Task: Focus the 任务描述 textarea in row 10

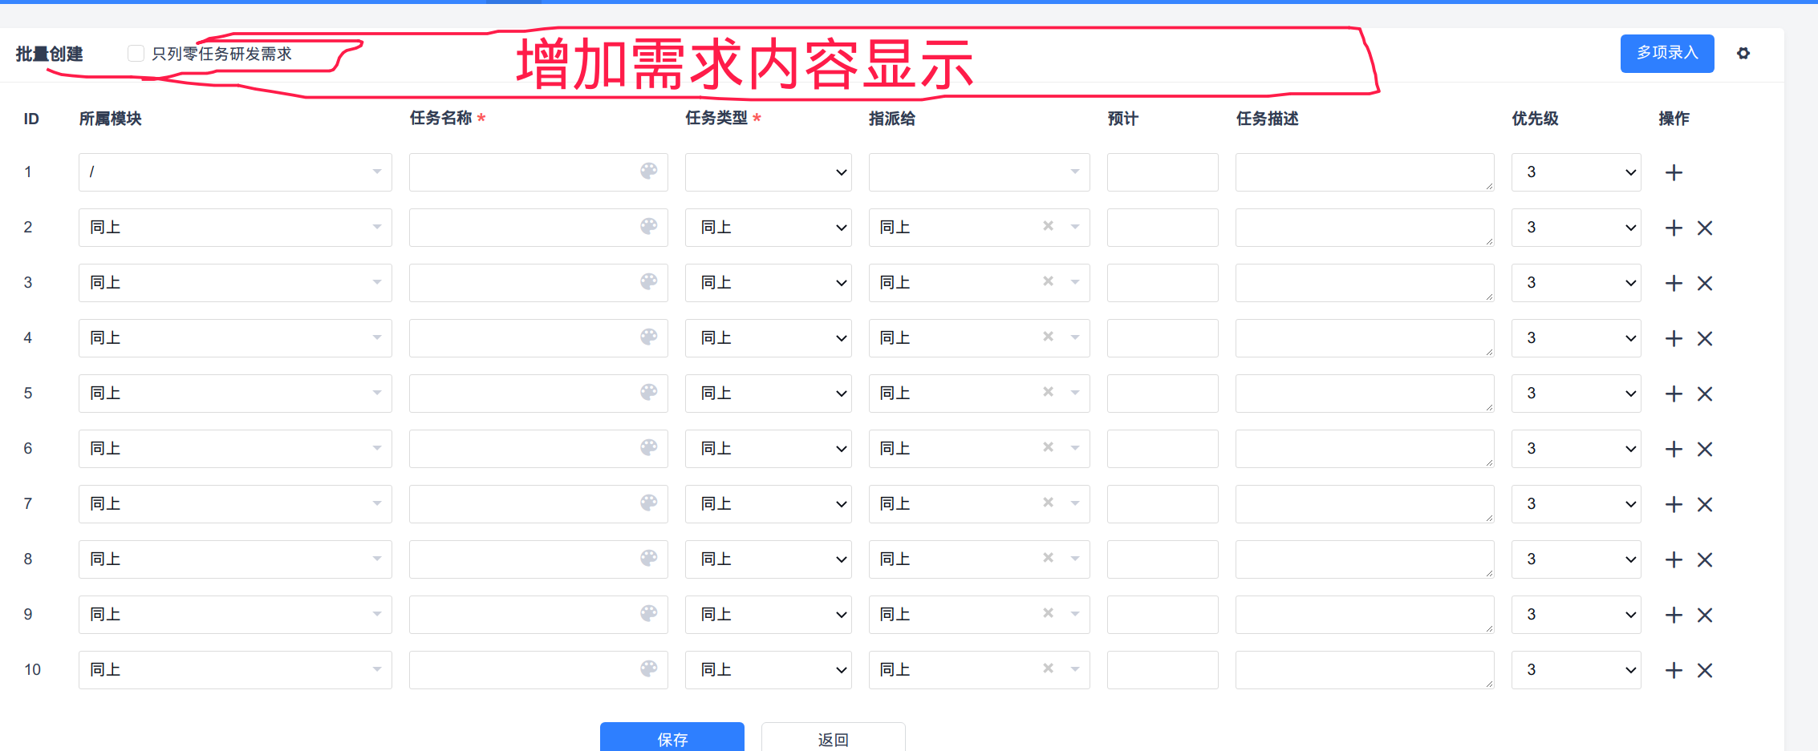Action: click(1365, 670)
